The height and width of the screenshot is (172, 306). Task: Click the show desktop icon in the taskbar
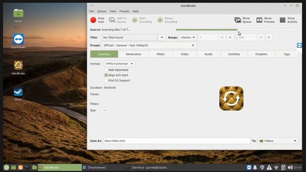[13, 167]
